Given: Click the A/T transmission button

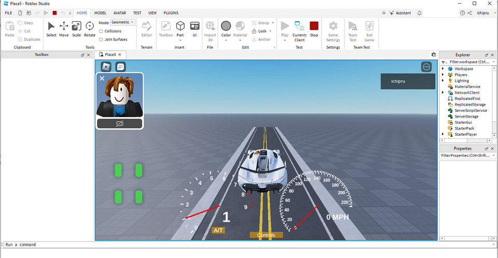Looking at the screenshot, I should click(218, 230).
